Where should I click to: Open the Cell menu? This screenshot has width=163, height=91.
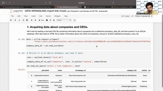41,16
